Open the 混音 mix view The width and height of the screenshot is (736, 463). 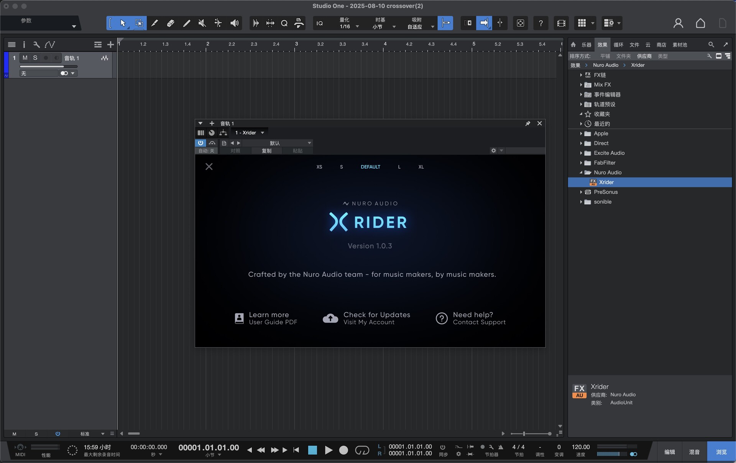click(694, 452)
